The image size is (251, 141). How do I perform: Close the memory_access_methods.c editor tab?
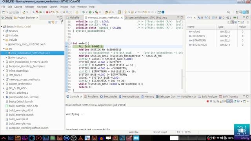122,18
